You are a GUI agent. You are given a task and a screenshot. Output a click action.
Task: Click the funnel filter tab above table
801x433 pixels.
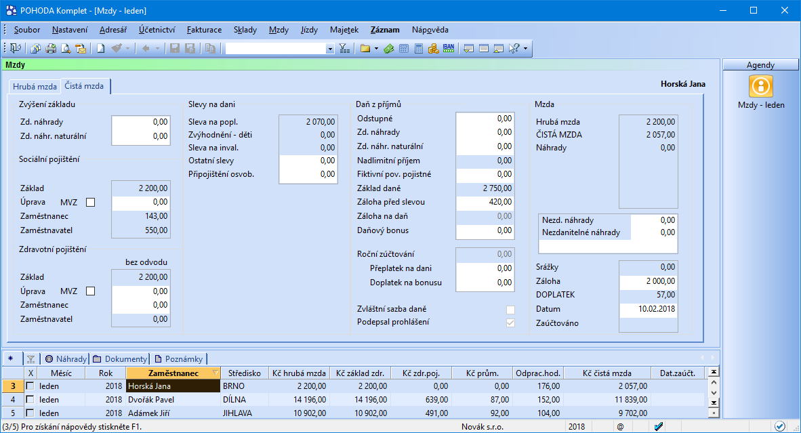[x=30, y=359]
